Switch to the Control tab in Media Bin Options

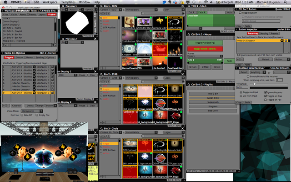pos(20,57)
